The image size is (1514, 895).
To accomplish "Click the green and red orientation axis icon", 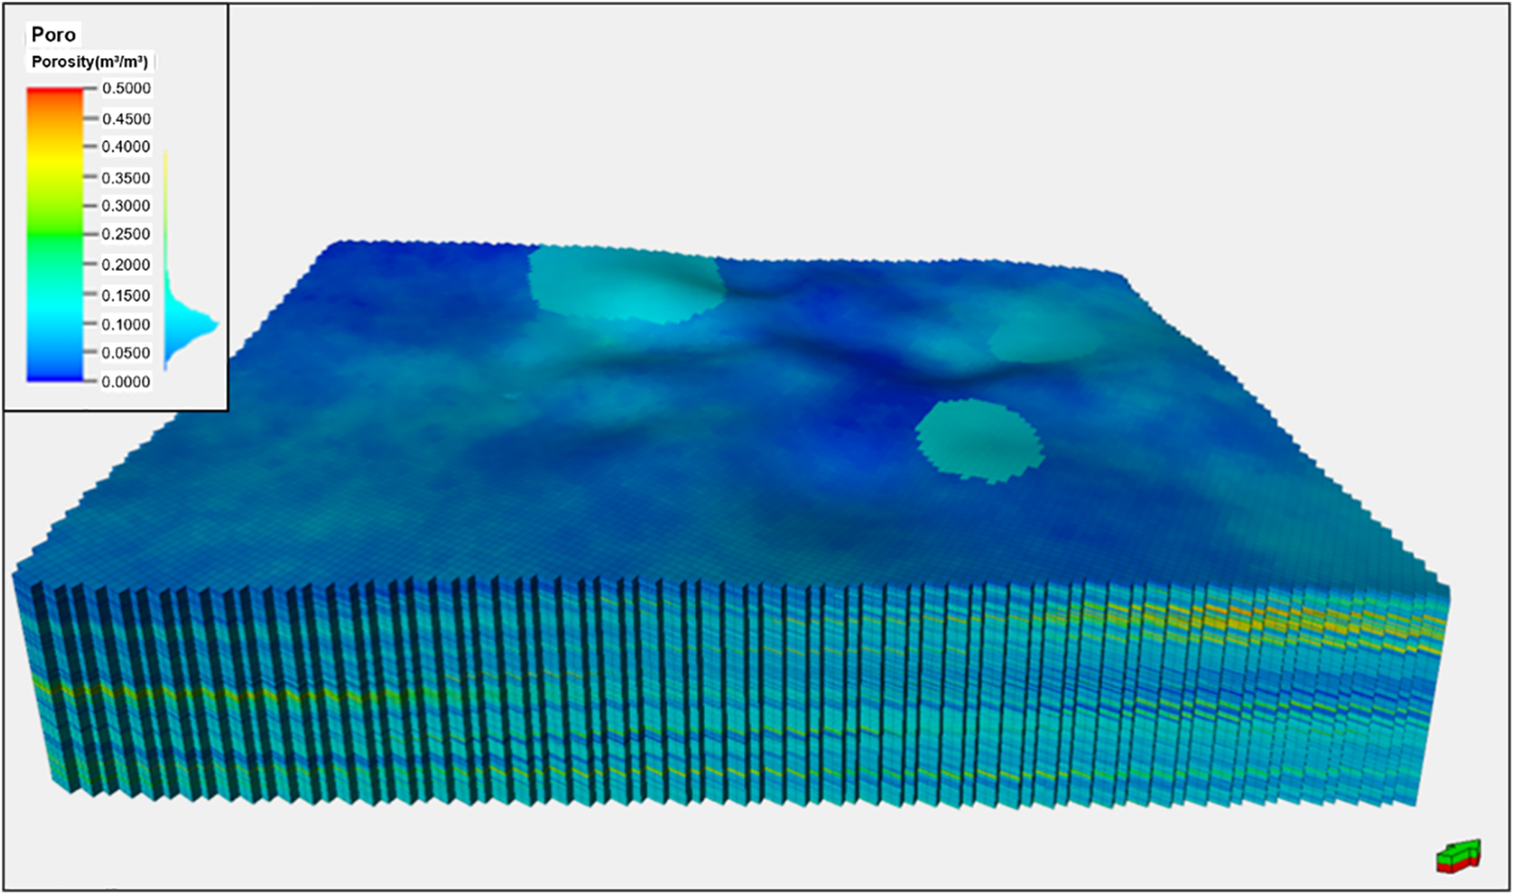I will [1459, 855].
